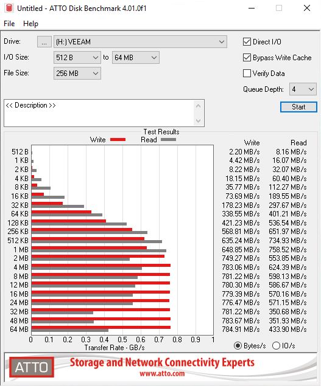Click the 512 B row label in chart
Image resolution: width=321 pixels, height=386 pixels.
click(x=20, y=151)
